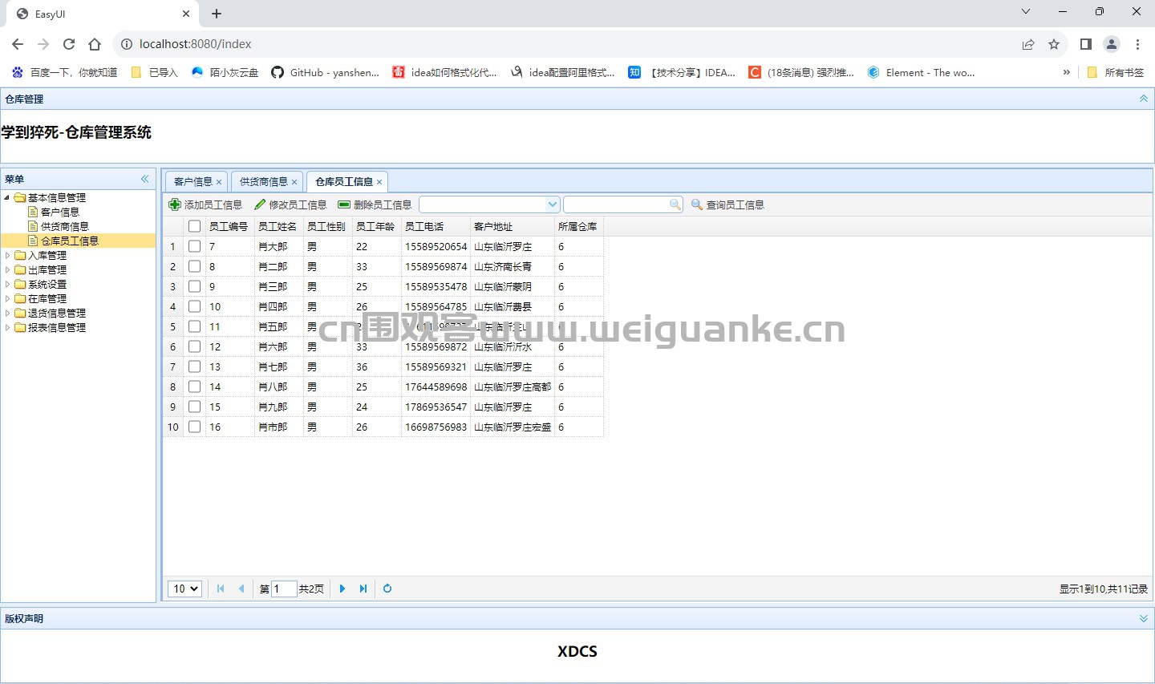Click the 添加员工信息 button
The image size is (1155, 684).
[x=205, y=204]
